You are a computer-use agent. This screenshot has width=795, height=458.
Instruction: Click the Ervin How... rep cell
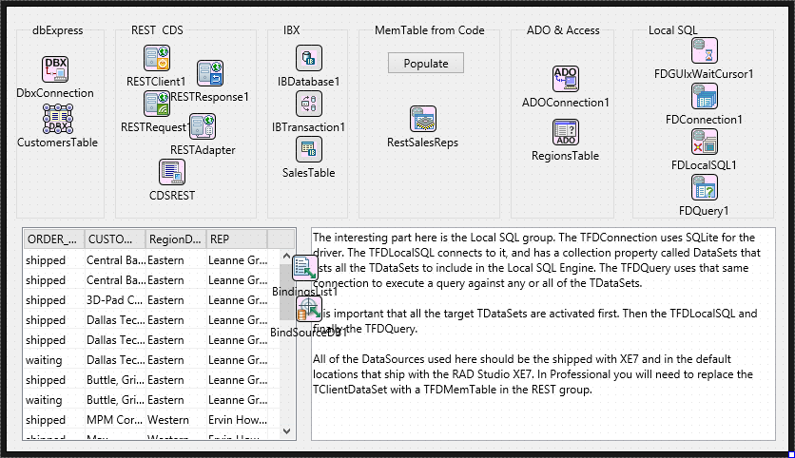(x=238, y=419)
